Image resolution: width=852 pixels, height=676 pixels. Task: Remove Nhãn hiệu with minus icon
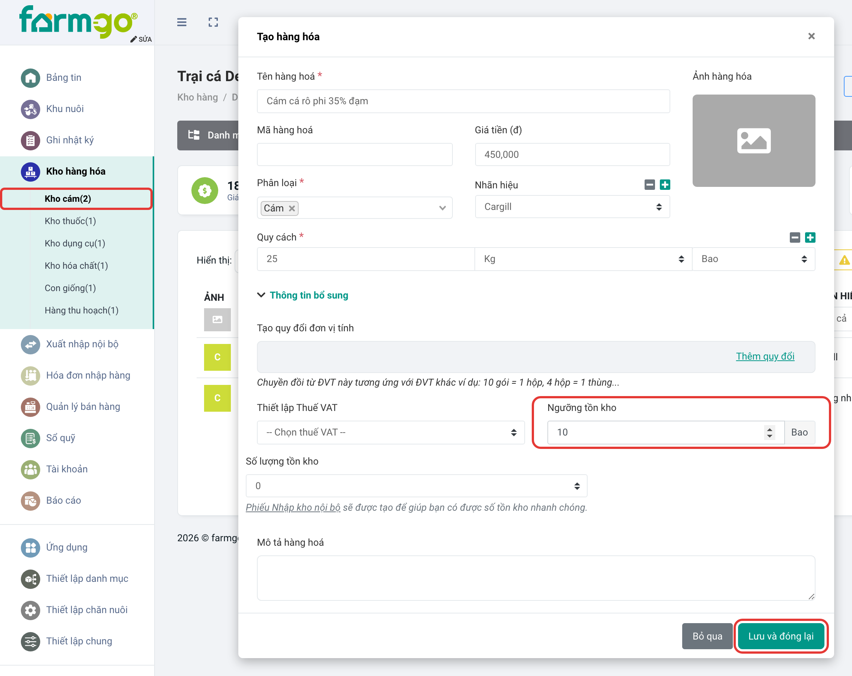[x=649, y=185]
